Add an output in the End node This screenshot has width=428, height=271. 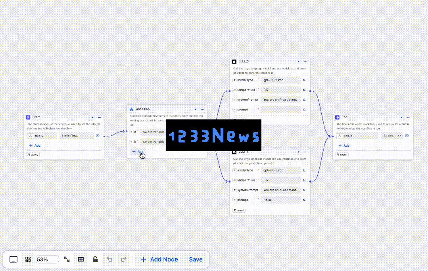coord(344,146)
